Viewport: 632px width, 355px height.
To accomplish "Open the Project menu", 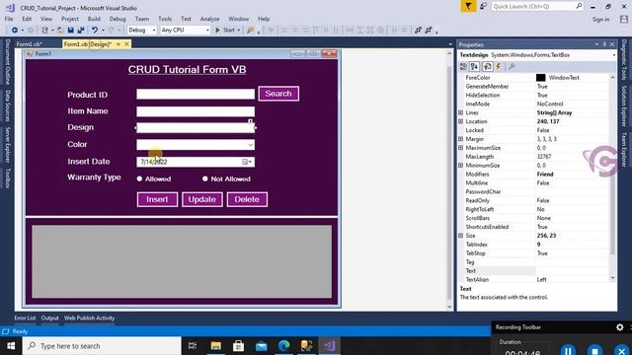I will coord(70,19).
